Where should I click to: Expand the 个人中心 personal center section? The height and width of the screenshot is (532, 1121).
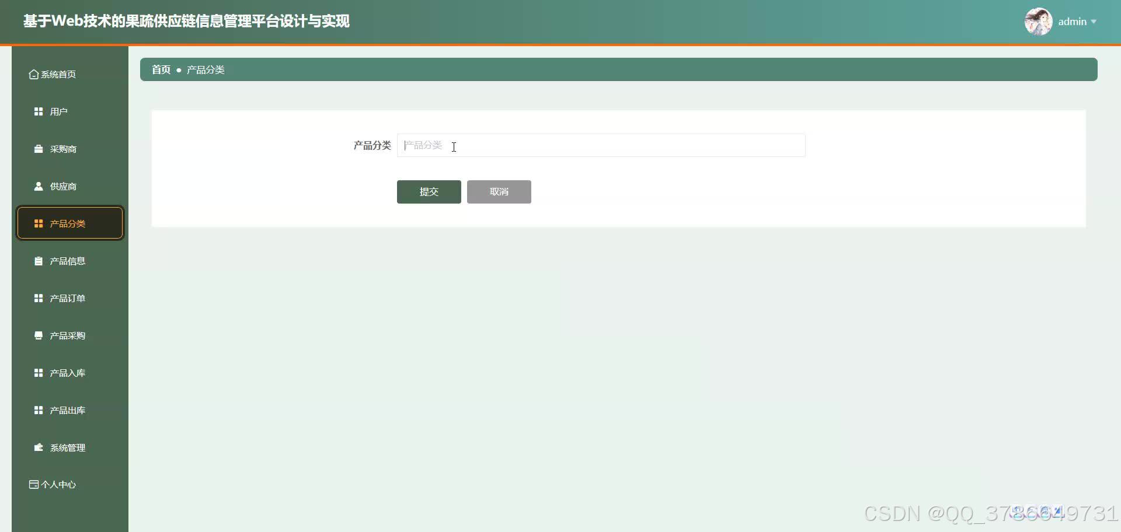coord(52,484)
